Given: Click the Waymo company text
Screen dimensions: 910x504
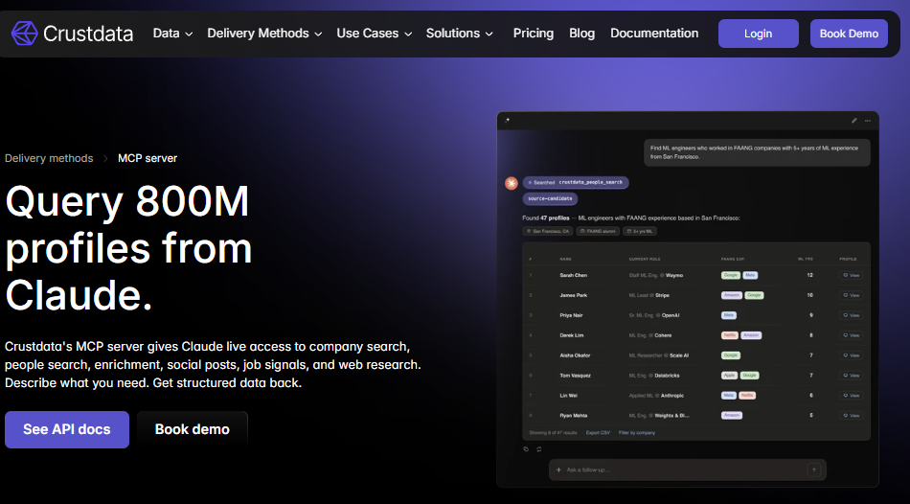Looking at the screenshot, I should (674, 275).
